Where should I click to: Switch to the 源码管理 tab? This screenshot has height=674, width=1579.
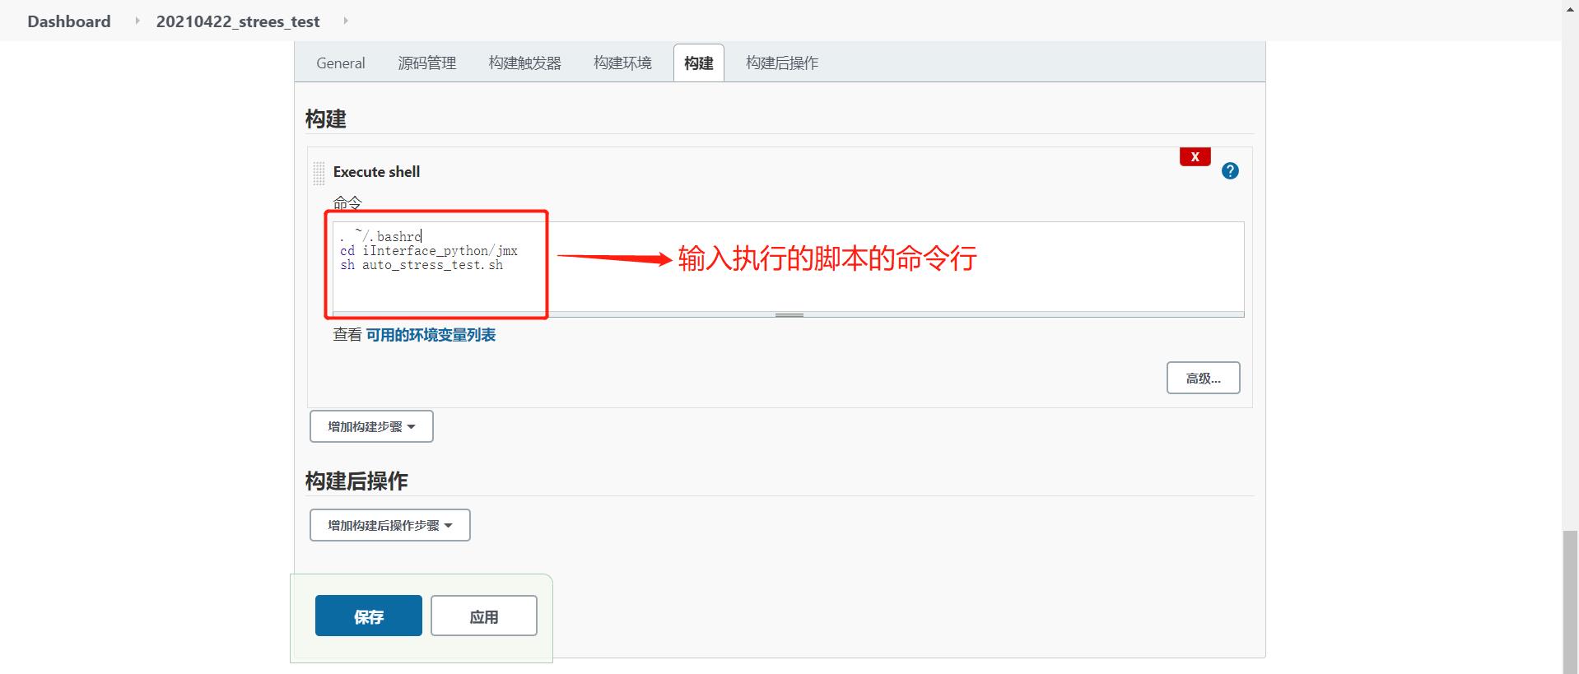point(427,63)
